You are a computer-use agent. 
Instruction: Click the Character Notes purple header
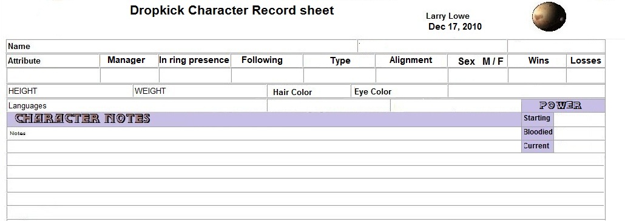264,119
